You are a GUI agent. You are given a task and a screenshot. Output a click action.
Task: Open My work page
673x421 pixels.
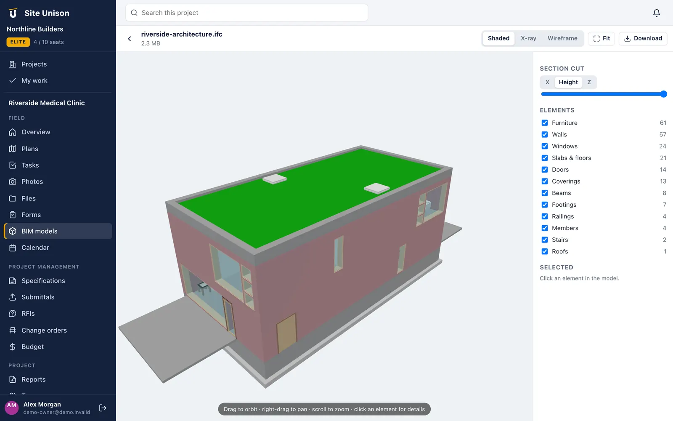[x=58, y=80]
